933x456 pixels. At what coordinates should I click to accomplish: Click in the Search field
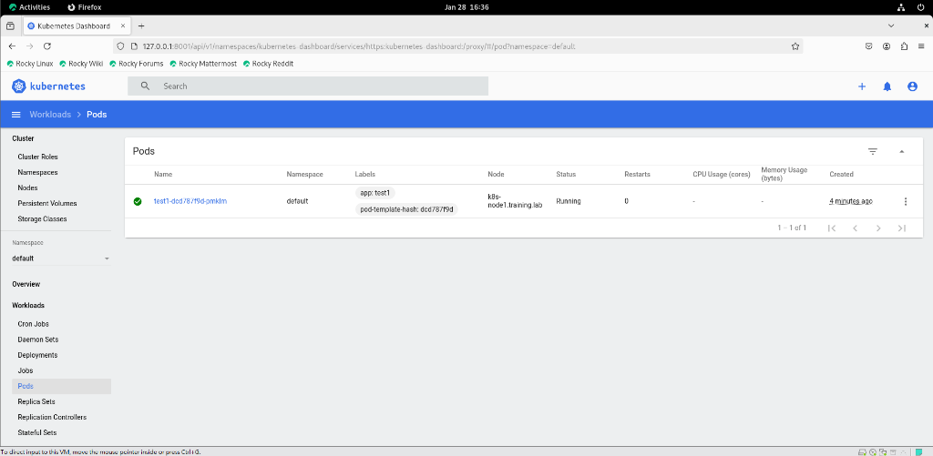click(308, 86)
